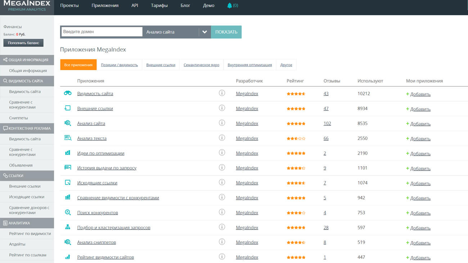
Task: Click the Рейтинг видимости сайтов chart icon
Action: coord(68,257)
